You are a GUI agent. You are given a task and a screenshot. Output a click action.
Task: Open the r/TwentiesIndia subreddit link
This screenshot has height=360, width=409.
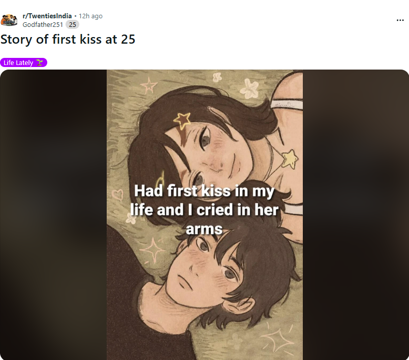click(47, 16)
